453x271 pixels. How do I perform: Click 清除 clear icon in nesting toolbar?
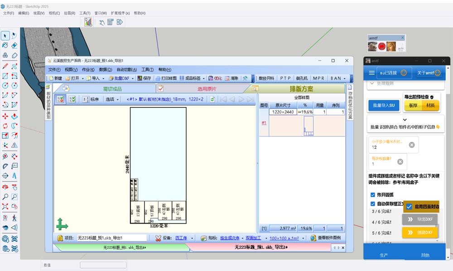coord(231,78)
